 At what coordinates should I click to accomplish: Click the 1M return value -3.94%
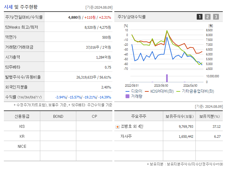coord(61,97)
